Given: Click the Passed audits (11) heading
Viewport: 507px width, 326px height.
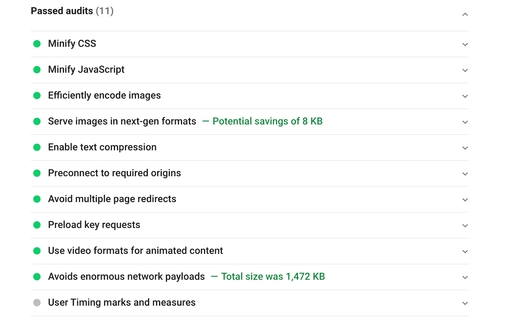Looking at the screenshot, I should coord(72,11).
